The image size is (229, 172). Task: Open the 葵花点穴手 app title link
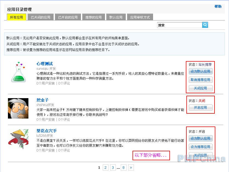click(46, 131)
